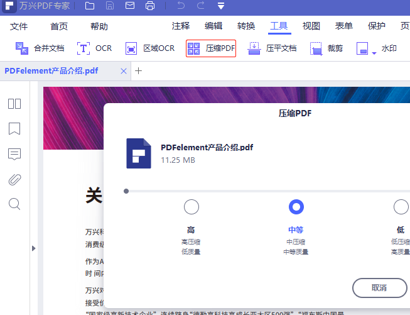Click the 水印 watermark icon
This screenshot has width=410, height=315.
362,48
